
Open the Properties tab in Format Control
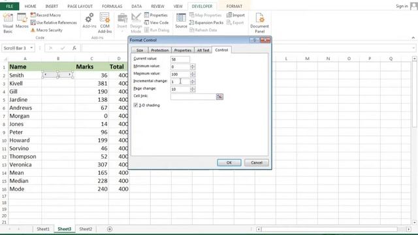point(183,50)
